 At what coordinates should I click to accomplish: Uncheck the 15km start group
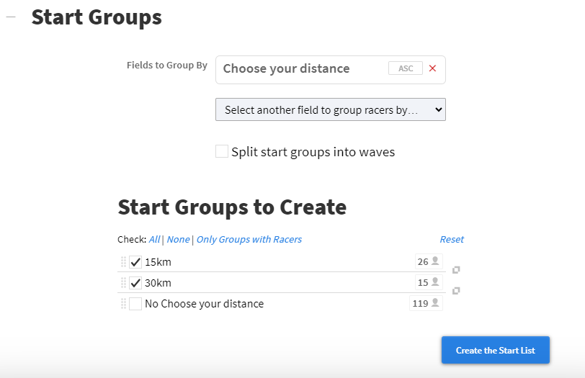pyautogui.click(x=135, y=262)
